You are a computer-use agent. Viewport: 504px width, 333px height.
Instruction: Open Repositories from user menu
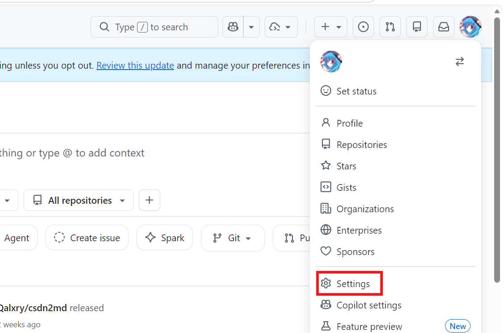(396, 145)
